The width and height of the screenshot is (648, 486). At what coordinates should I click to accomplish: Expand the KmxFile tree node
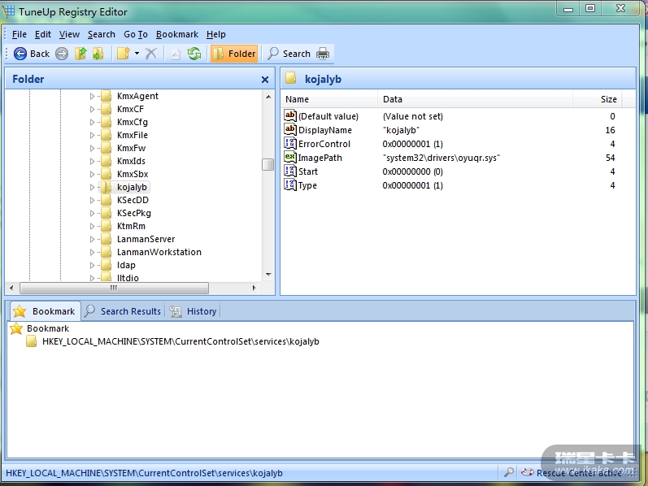[92, 135]
